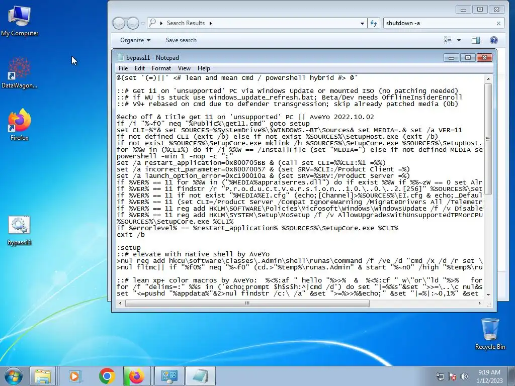
Task: Launch Windows Media Player from taskbar
Action: [x=74, y=376]
